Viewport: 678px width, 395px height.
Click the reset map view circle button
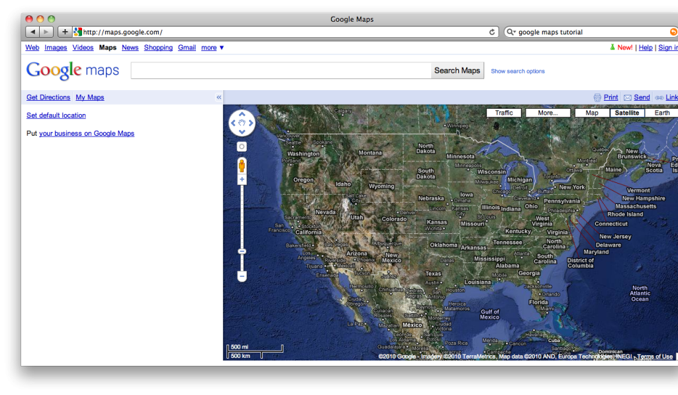(242, 146)
